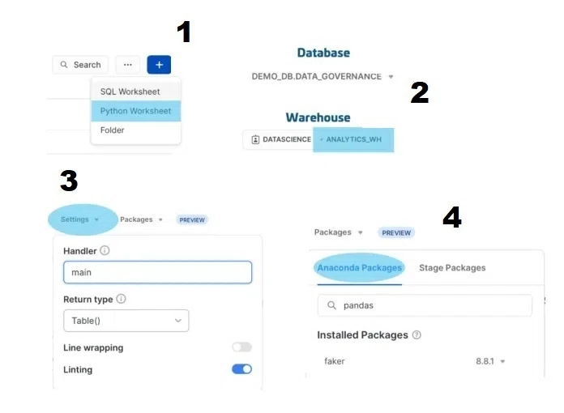Toggle the Line wrapping switch

(241, 347)
